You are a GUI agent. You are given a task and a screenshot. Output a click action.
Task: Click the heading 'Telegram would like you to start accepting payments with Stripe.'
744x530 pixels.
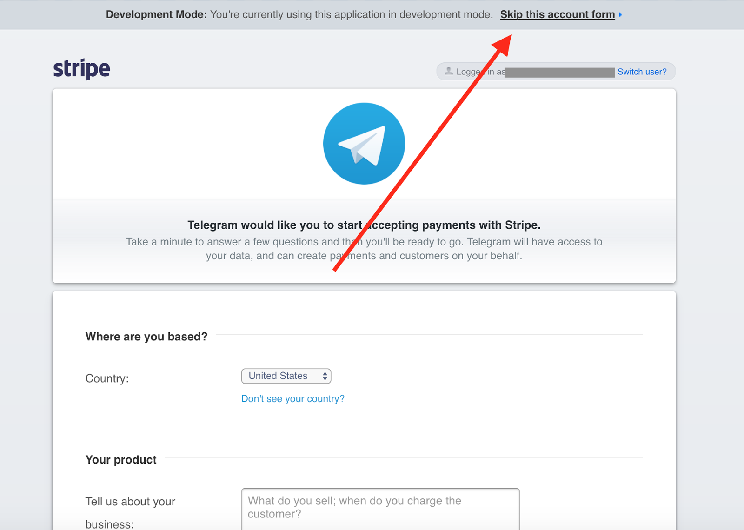pyautogui.click(x=364, y=225)
